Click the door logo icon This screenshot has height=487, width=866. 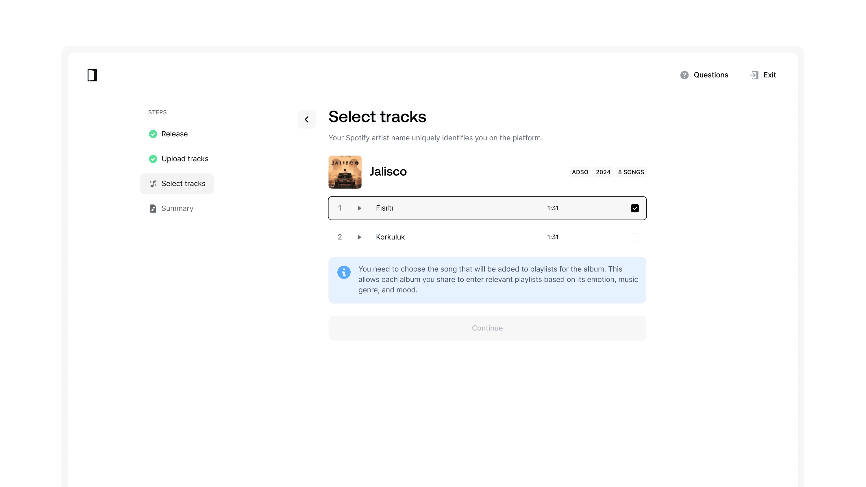tap(92, 75)
